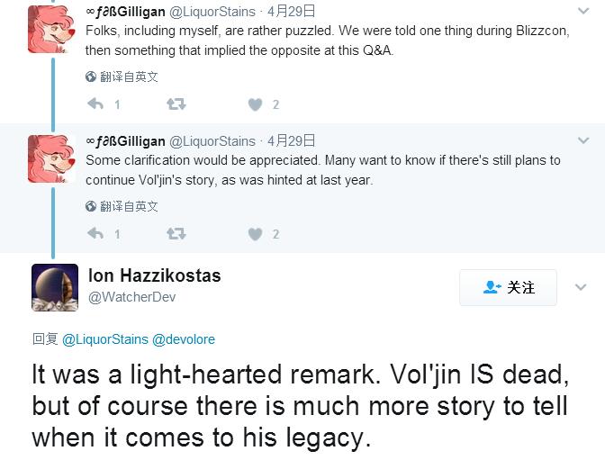Screen dimensions: 605x460
Task: Click globe icon on second tweet translation
Action: pyautogui.click(x=91, y=207)
